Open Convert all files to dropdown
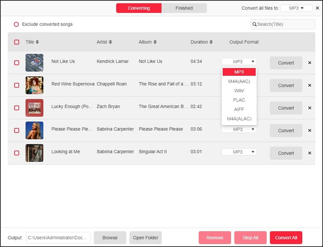Image resolution: width=323 pixels, height=247 pixels. tap(296, 8)
